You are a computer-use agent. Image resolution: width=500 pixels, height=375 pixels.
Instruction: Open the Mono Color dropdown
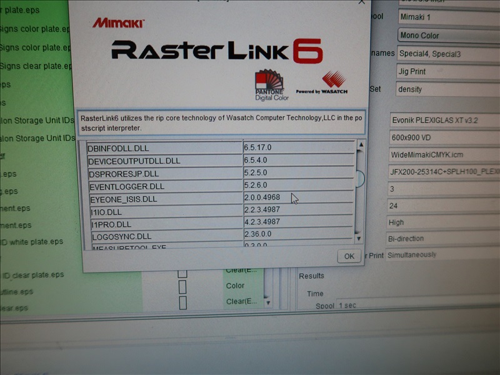tap(447, 35)
